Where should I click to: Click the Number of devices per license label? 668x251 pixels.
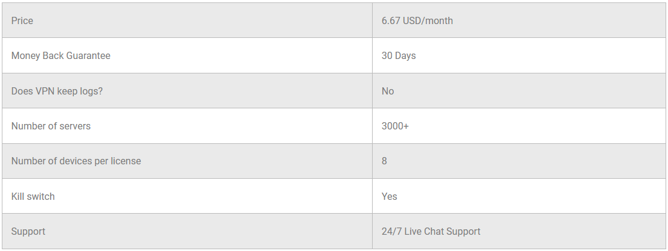(76, 161)
